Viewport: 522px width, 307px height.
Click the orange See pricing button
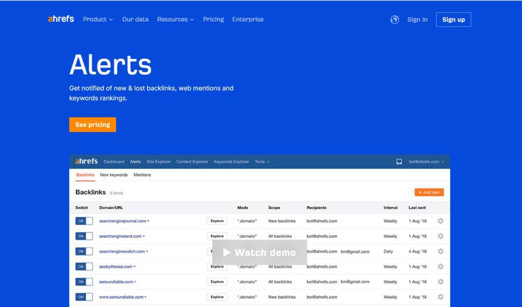click(92, 125)
